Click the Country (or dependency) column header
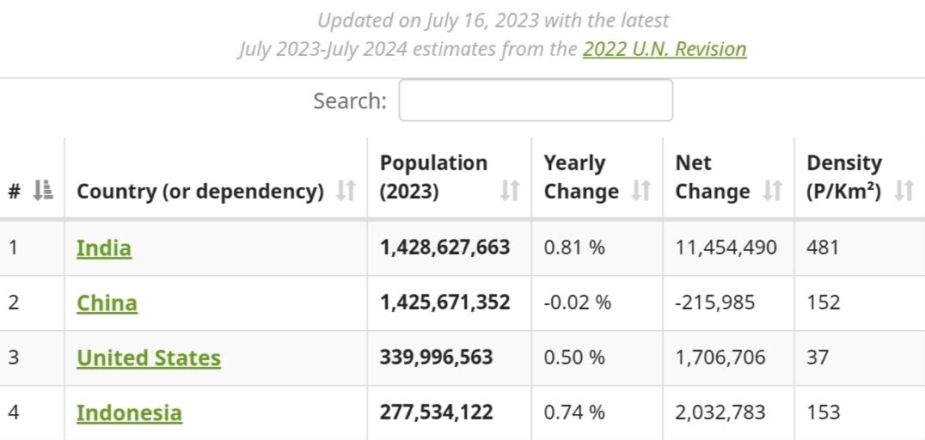This screenshot has height=440, width=925. [200, 191]
